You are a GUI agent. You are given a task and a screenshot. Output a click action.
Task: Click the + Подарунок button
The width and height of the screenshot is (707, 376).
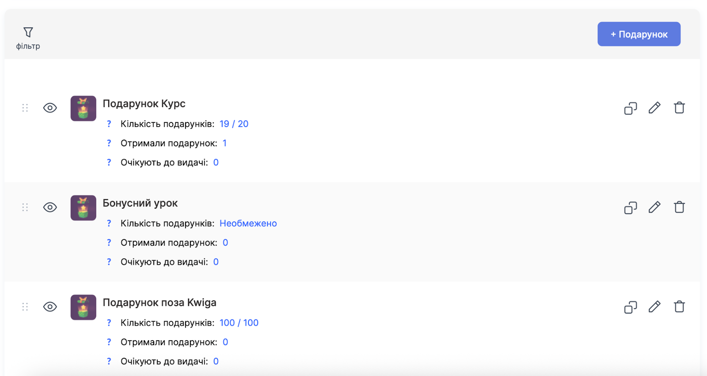[639, 34]
